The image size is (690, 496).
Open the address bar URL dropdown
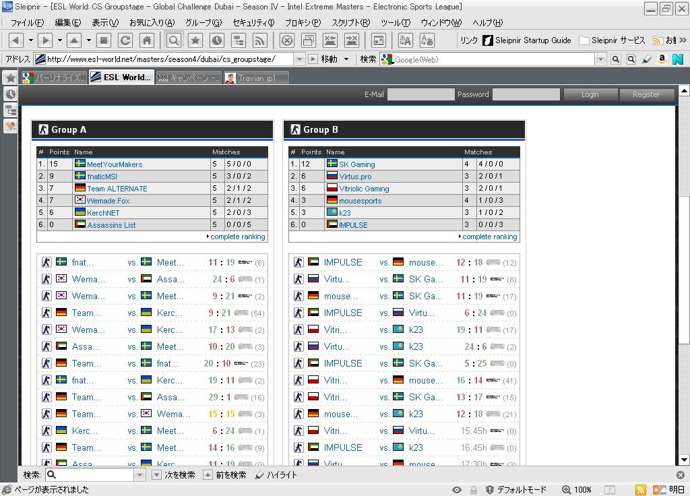tap(299, 59)
